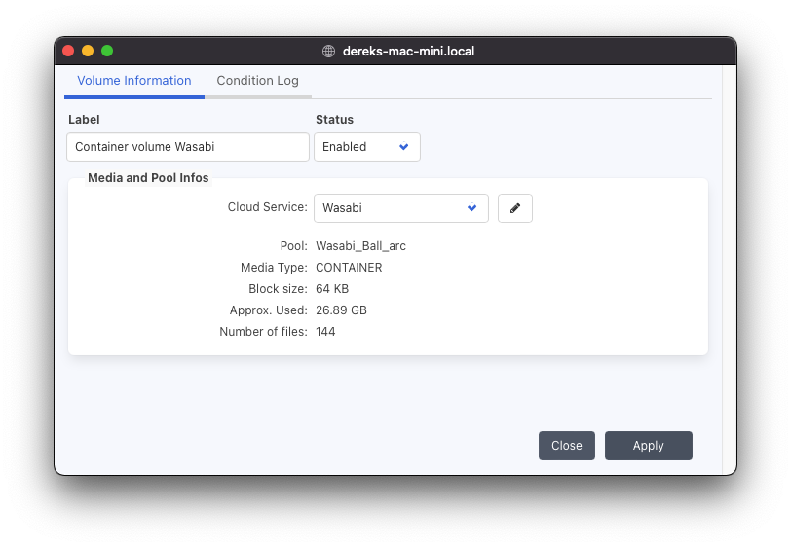The image size is (791, 547).
Task: Open the Status dropdown showing Enabled
Action: [366, 147]
